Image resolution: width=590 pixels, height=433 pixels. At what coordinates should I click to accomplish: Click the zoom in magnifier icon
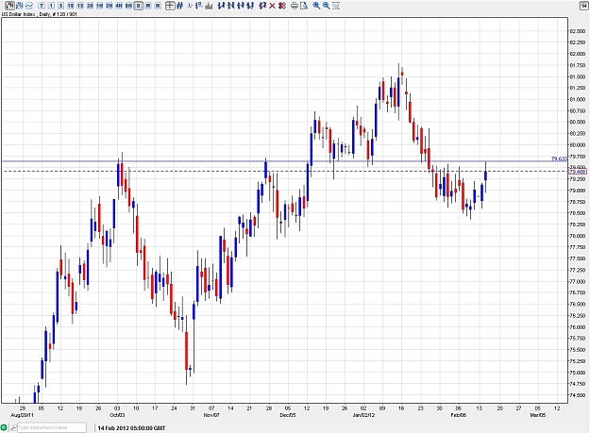316,6
